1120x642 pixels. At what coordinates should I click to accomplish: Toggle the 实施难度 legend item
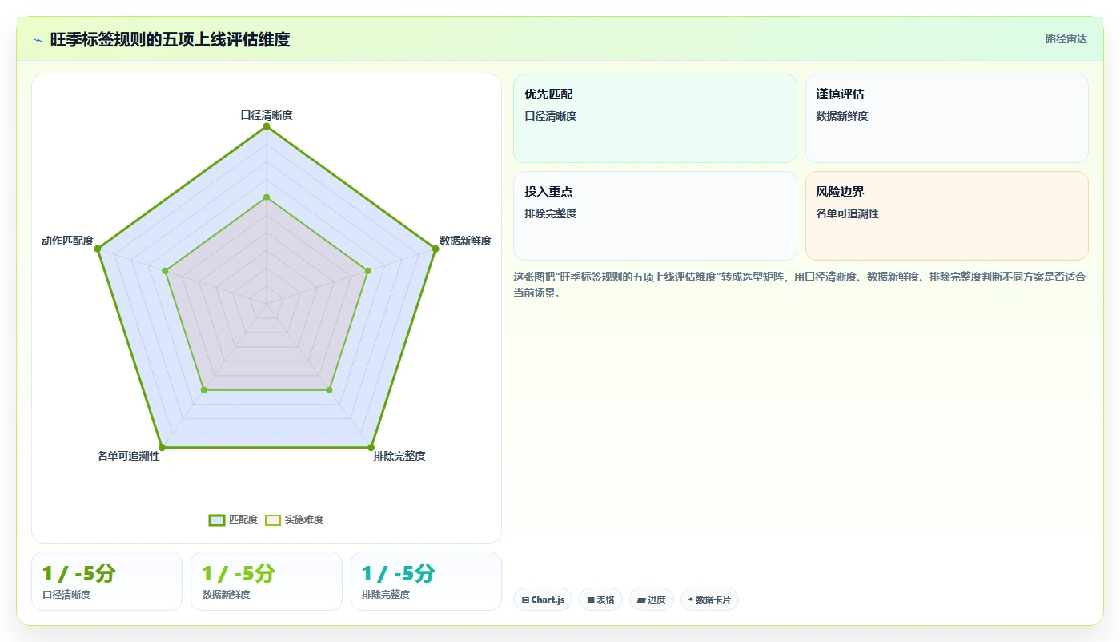[x=294, y=520]
